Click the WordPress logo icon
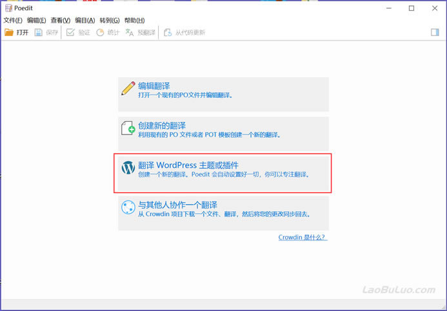 coord(128,167)
